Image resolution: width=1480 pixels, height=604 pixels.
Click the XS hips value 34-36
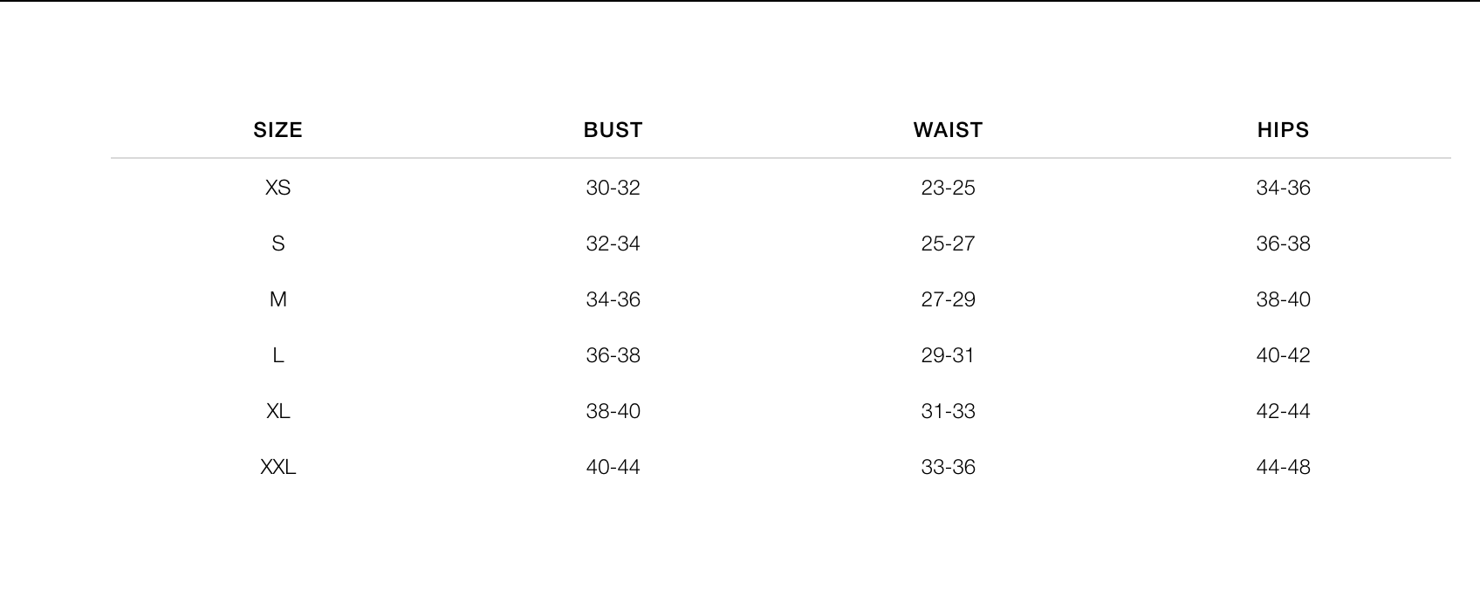[1283, 188]
